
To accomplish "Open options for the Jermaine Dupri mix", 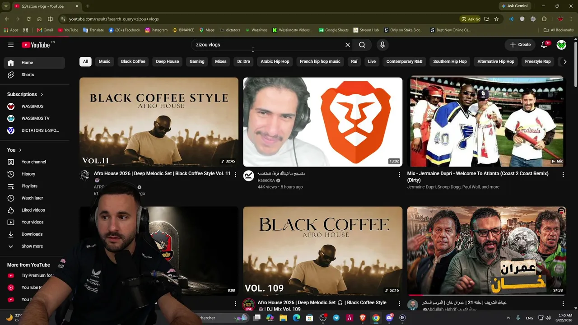I will point(563,174).
